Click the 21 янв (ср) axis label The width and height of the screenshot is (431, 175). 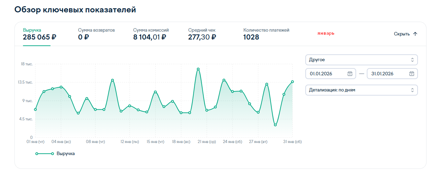pyautogui.click(x=207, y=142)
